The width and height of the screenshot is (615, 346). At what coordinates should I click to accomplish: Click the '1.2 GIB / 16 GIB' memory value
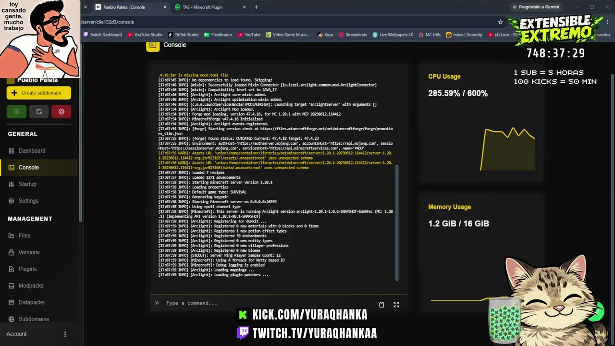[x=458, y=223]
